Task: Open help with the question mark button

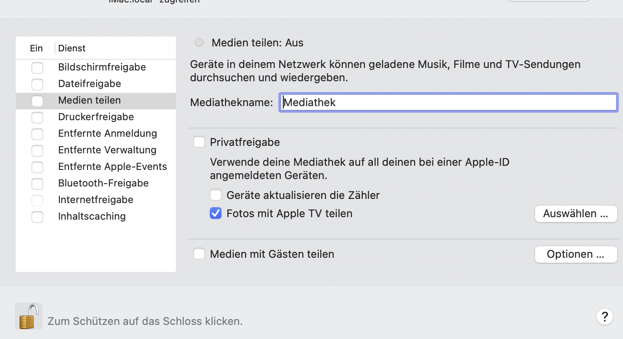Action: coord(605,317)
